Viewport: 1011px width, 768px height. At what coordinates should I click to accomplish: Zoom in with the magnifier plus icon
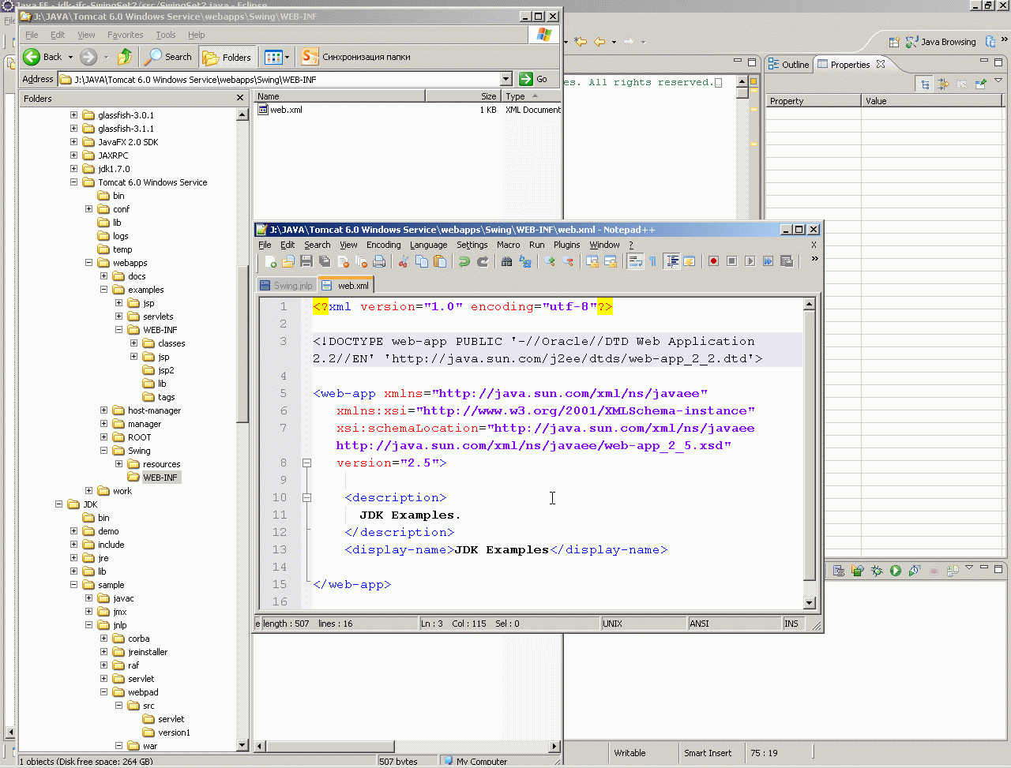point(549,261)
